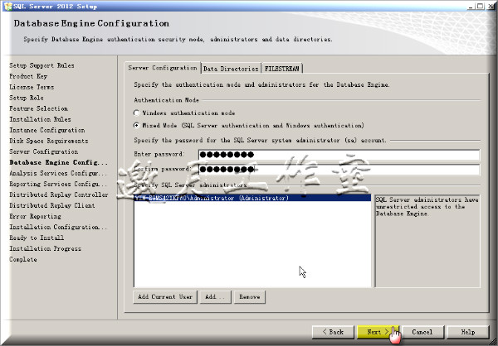Click the Enter password field

(x=339, y=155)
